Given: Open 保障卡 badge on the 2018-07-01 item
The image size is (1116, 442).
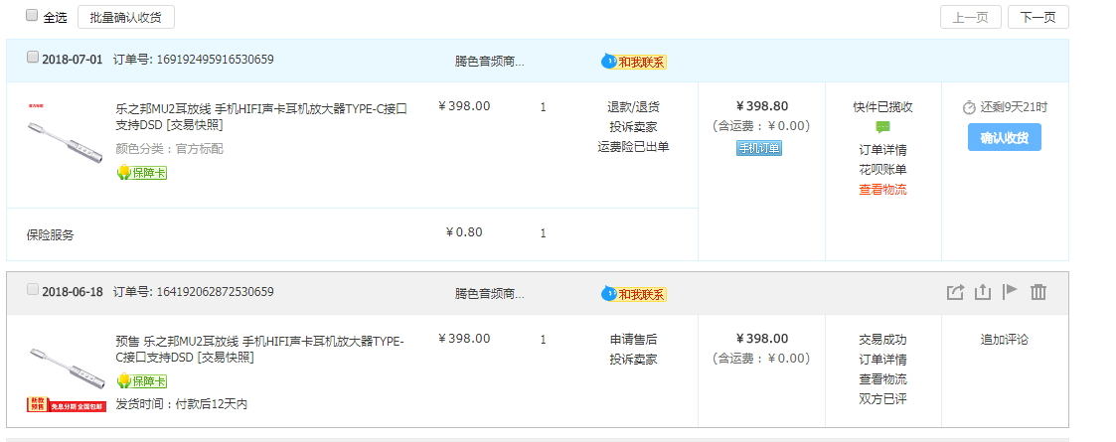Looking at the screenshot, I should coord(141,173).
